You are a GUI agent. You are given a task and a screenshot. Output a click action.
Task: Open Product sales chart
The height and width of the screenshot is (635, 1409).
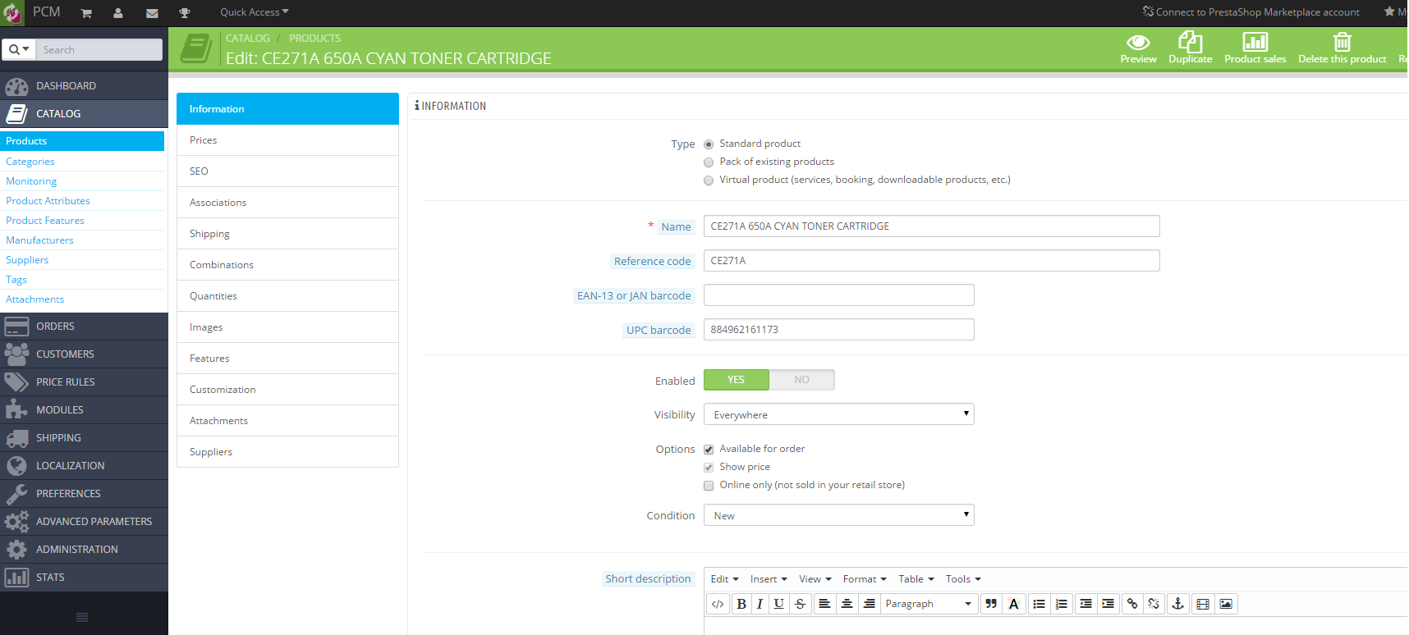click(x=1255, y=48)
